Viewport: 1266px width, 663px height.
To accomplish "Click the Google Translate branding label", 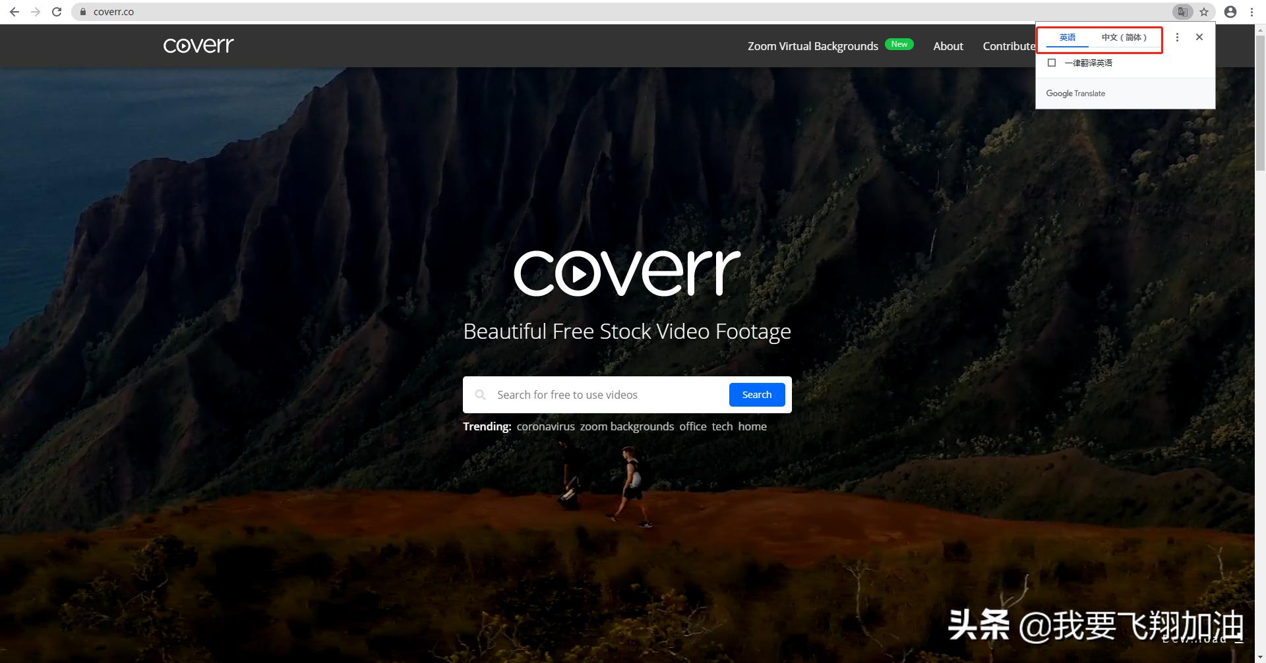I will [x=1075, y=94].
